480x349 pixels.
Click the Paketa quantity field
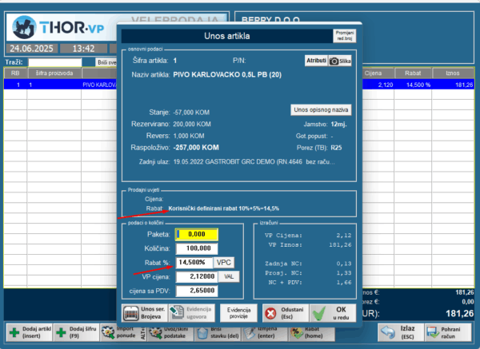[197, 235]
